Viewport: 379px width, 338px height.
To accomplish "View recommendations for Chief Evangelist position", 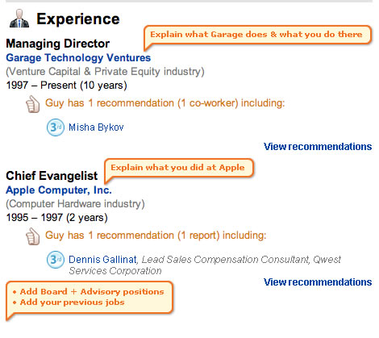I will pyautogui.click(x=318, y=282).
